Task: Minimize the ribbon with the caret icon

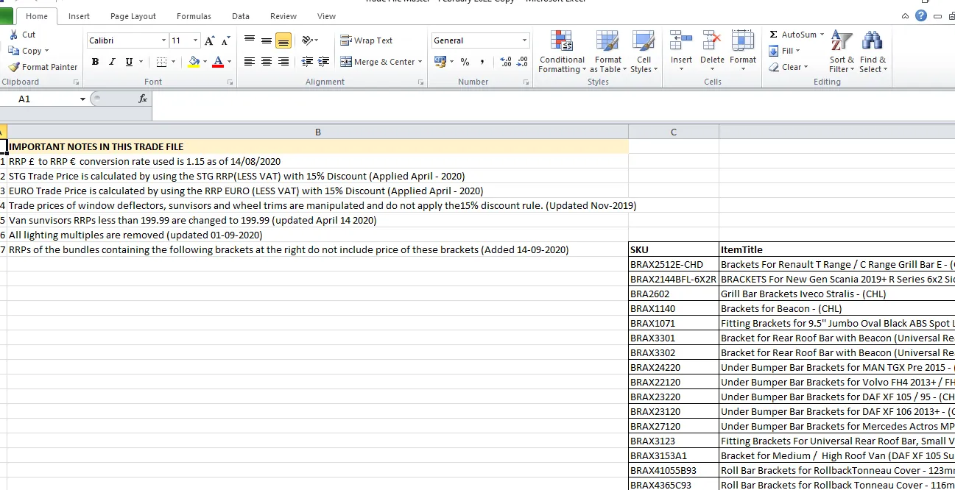Action: pos(905,15)
